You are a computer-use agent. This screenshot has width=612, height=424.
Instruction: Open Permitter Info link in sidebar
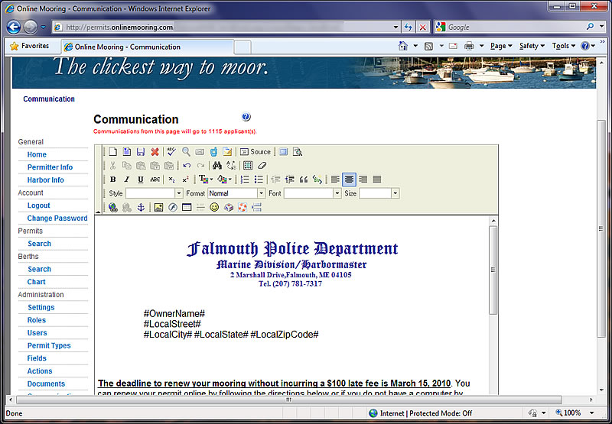[50, 167]
